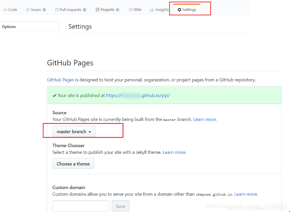290x212 pixels.
Task: Click the Settings gear icon
Action: (179, 10)
